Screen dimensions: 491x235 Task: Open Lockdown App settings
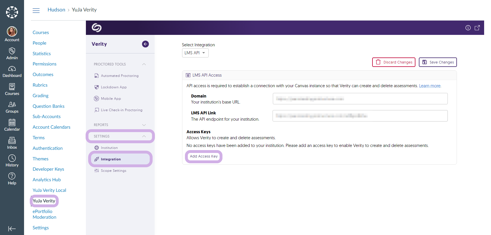111,87
